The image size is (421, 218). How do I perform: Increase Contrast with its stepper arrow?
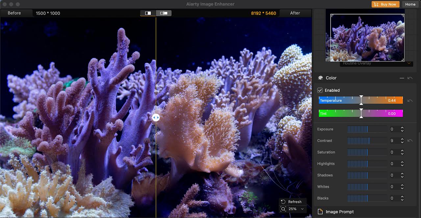click(402, 139)
